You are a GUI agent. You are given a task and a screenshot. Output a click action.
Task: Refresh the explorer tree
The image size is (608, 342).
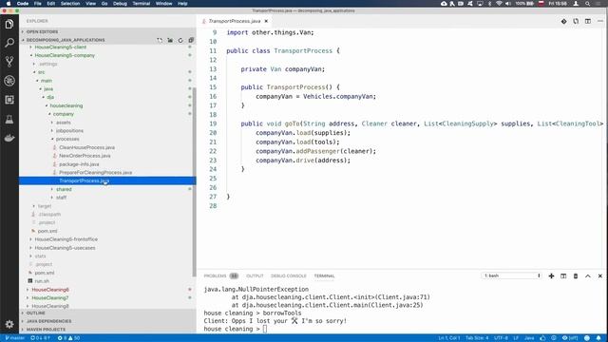click(x=180, y=40)
